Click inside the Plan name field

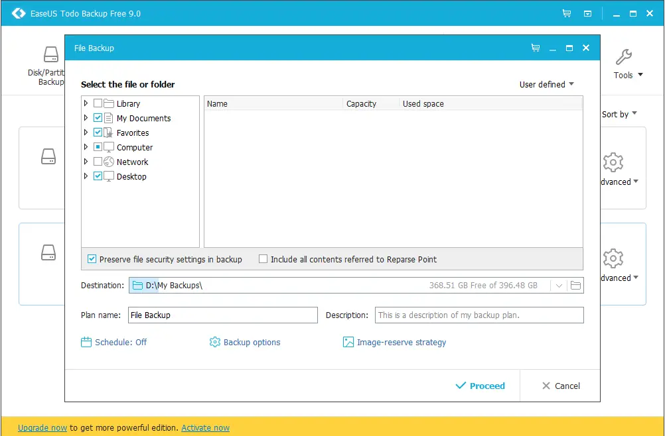pos(222,315)
